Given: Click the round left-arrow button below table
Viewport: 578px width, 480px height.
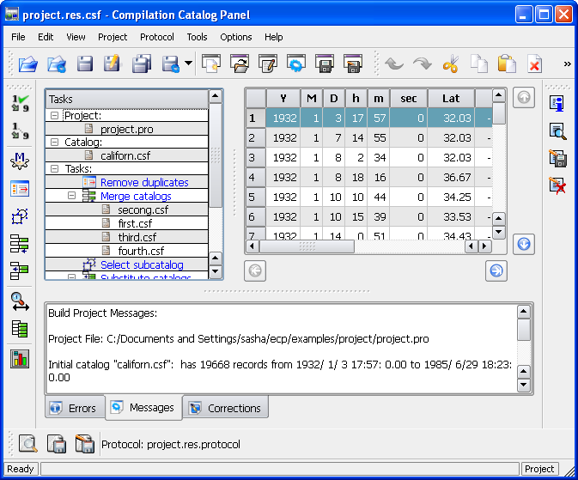Looking at the screenshot, I should (255, 270).
